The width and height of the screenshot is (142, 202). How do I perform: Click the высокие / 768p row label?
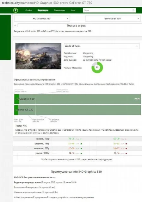coord(42,148)
